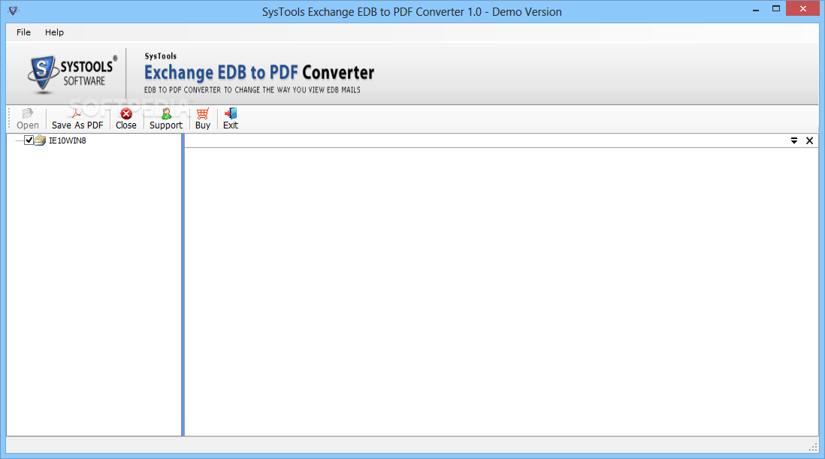Click Save As PDF toolbar button
The width and height of the screenshot is (825, 459).
click(x=77, y=119)
